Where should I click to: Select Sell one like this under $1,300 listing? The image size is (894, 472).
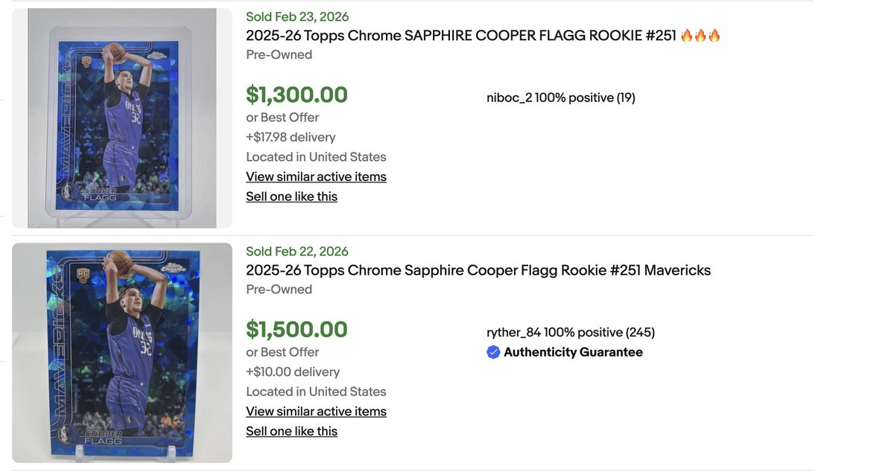(x=291, y=197)
